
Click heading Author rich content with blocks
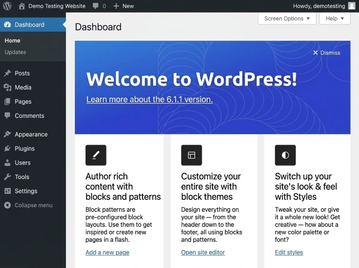click(x=123, y=187)
